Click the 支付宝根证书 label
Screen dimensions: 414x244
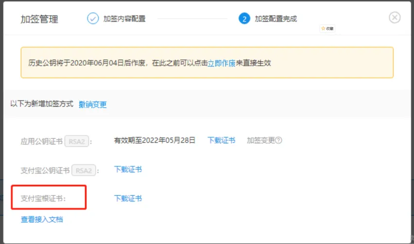tap(43, 199)
